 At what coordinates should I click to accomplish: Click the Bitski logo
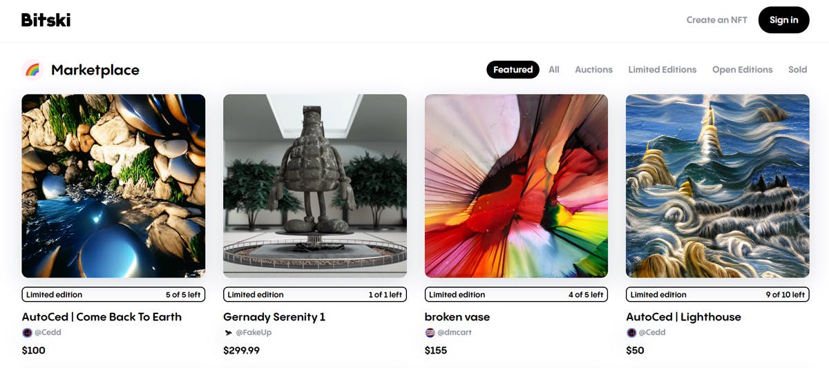pyautogui.click(x=46, y=19)
